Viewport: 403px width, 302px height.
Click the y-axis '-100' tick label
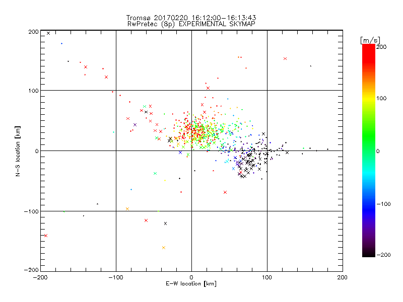tap(31, 211)
